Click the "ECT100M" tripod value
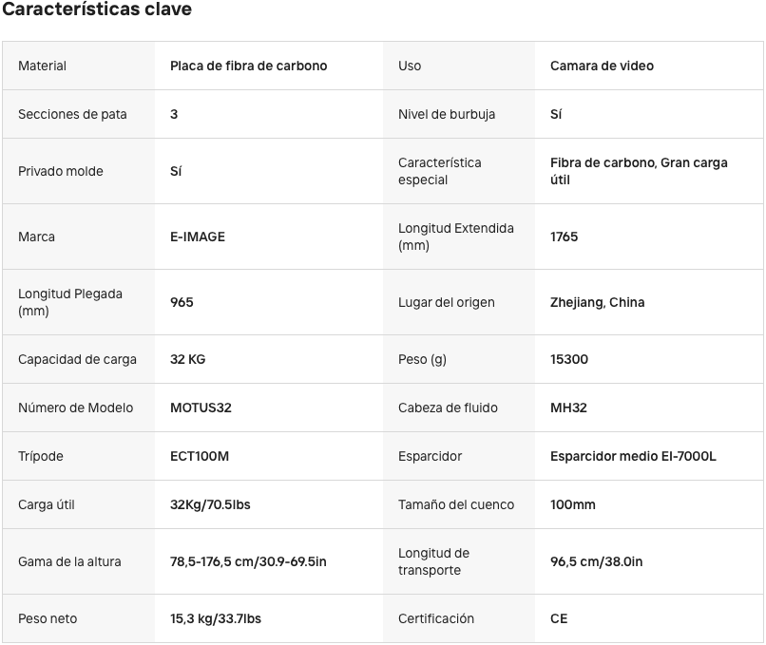766x645 pixels. pyautogui.click(x=200, y=456)
